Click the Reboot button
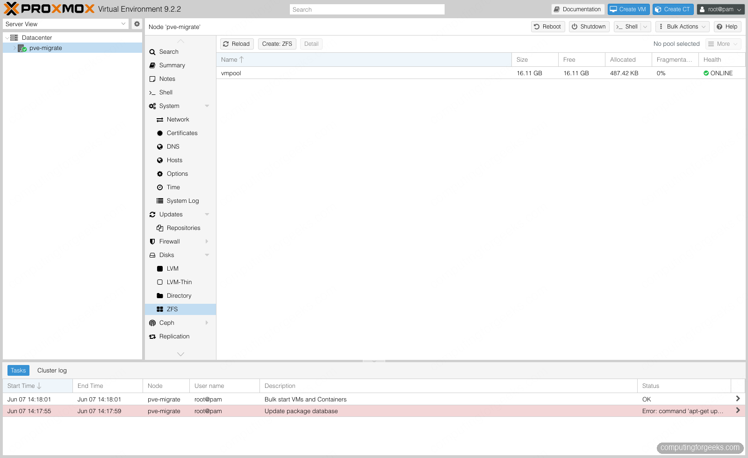 [548, 27]
